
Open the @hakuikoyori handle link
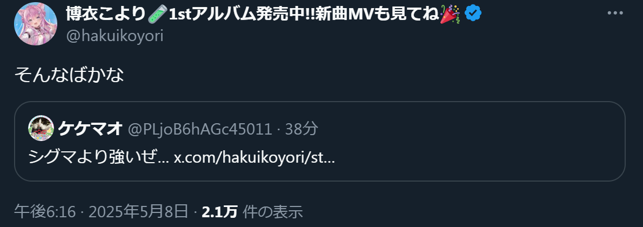pos(115,36)
